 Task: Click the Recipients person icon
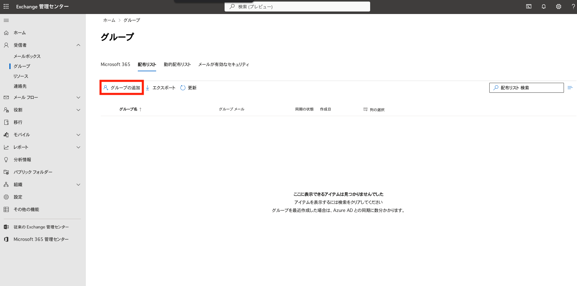pyautogui.click(x=6, y=45)
